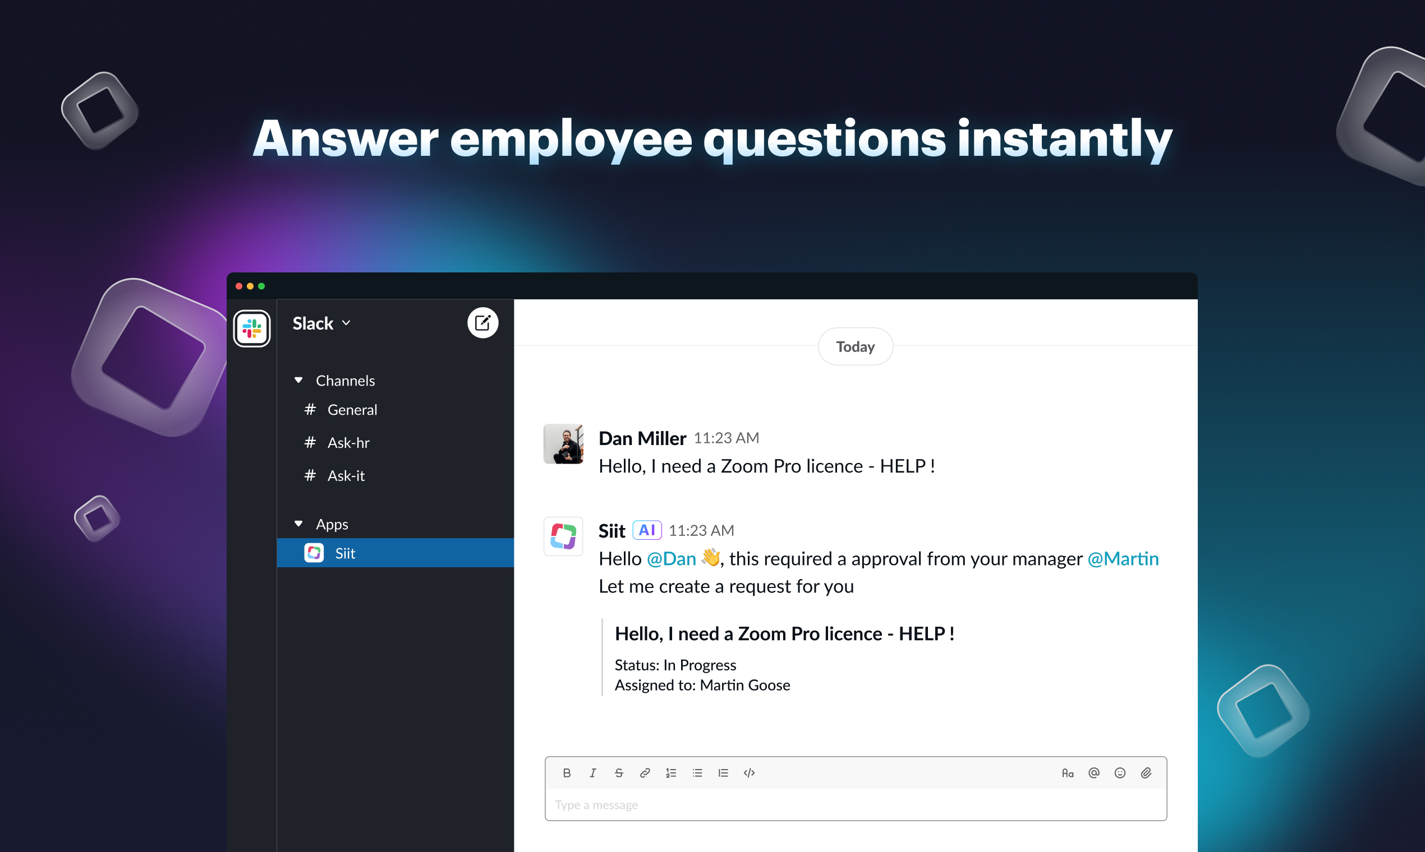Apply italic formatting
The image size is (1425, 852).
click(x=592, y=773)
